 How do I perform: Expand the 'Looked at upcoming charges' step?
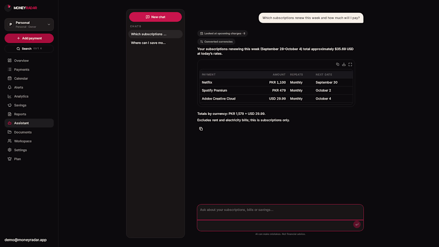(223, 34)
